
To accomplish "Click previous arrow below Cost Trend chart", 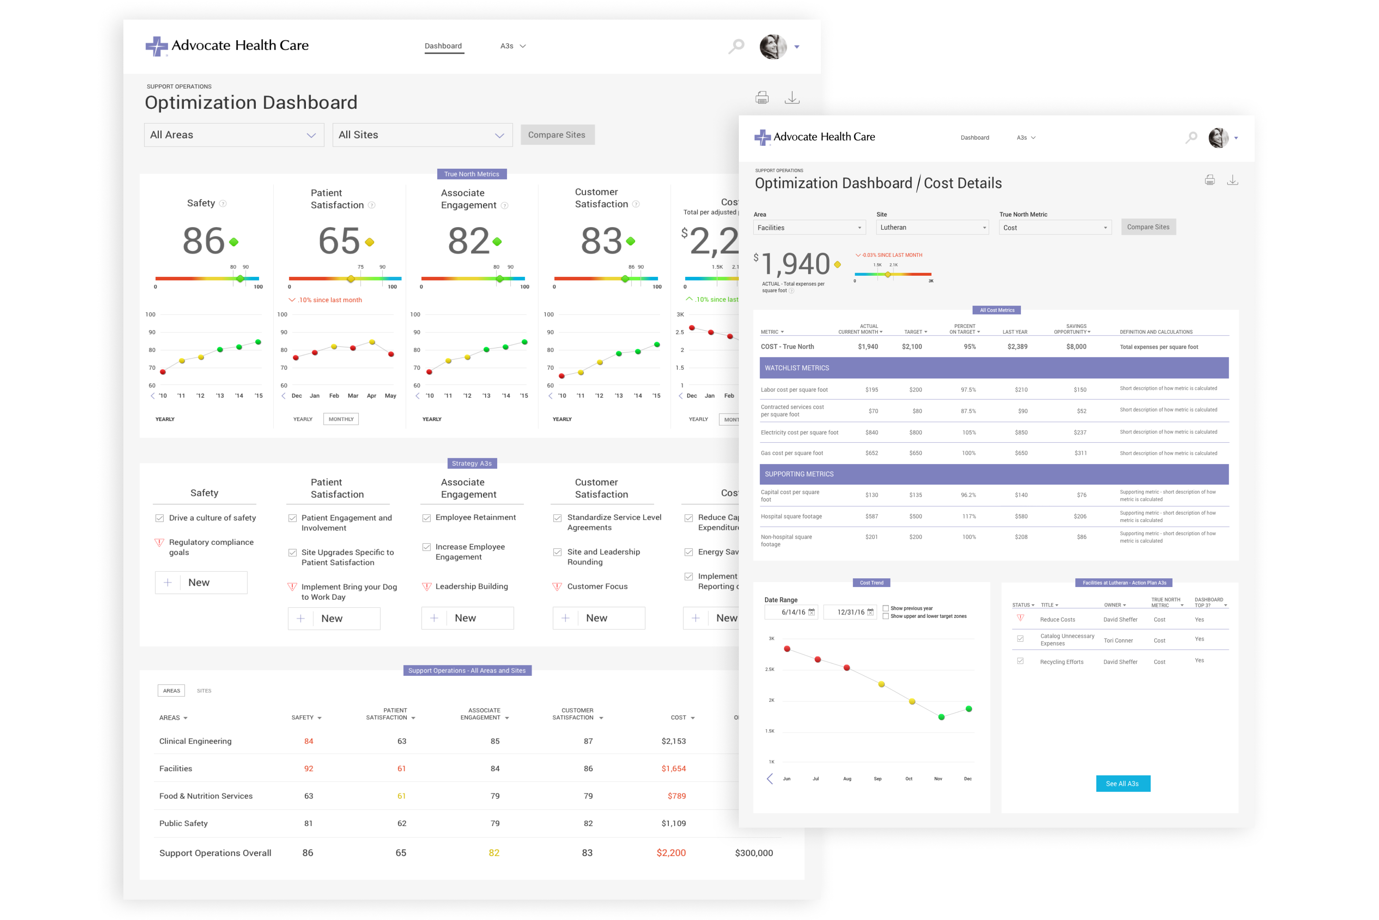I will click(769, 779).
